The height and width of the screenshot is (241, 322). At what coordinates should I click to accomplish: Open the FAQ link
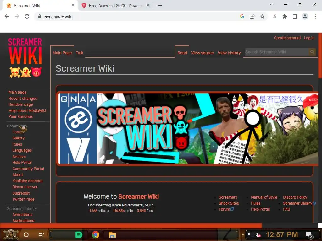[x=286, y=209]
